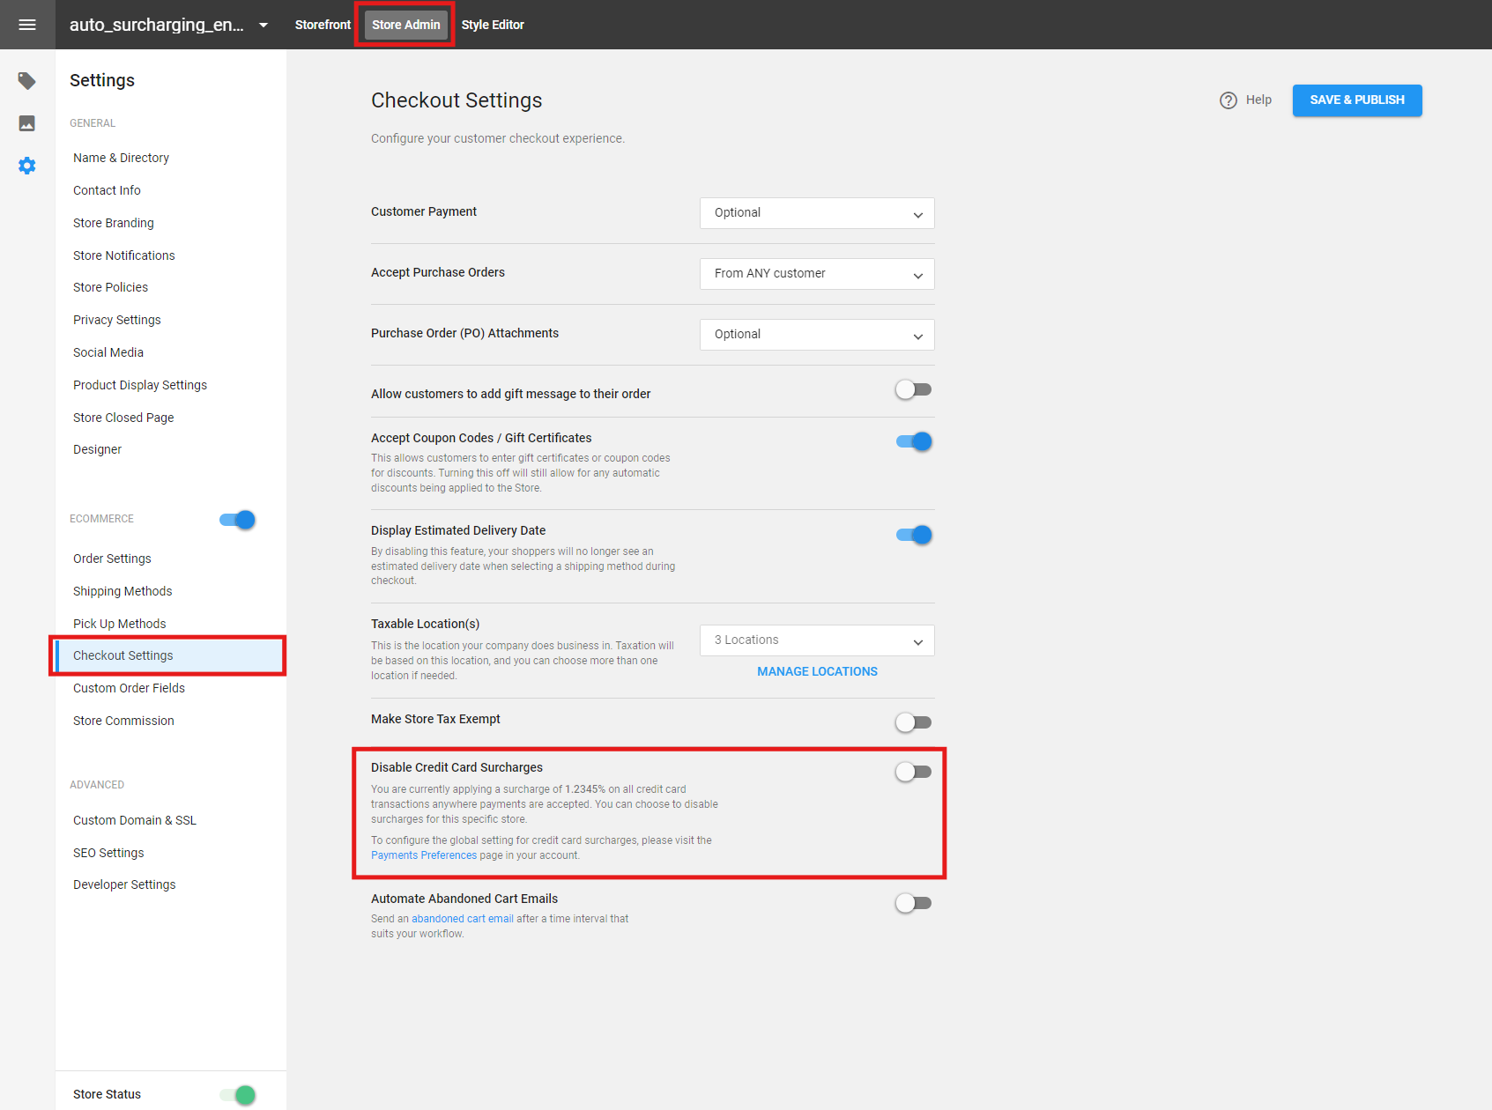The width and height of the screenshot is (1492, 1110).
Task: Expand the 3 Locations selector
Action: 816,640
